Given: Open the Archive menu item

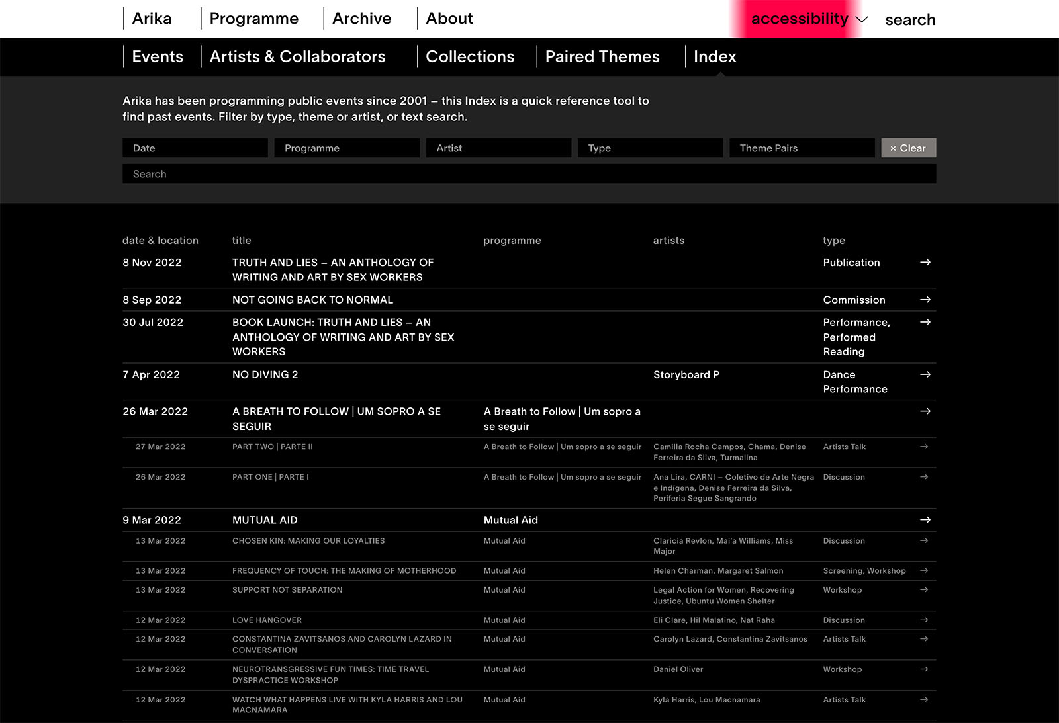Looking at the screenshot, I should pos(362,19).
